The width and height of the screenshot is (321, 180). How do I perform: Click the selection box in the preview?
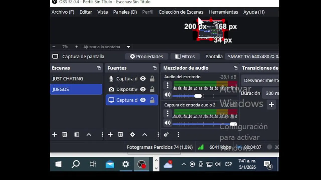pos(211,30)
